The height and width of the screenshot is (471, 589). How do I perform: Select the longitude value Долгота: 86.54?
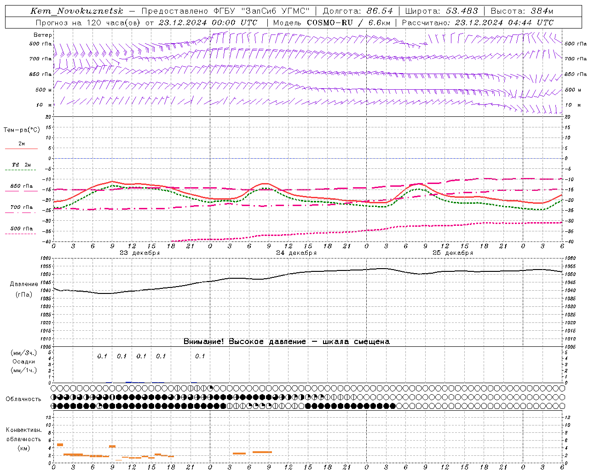[x=358, y=11]
